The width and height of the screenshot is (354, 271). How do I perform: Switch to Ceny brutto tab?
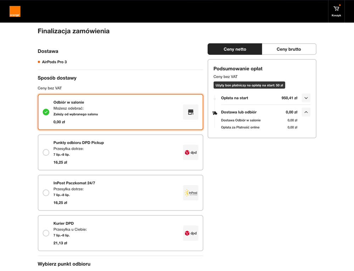289,49
